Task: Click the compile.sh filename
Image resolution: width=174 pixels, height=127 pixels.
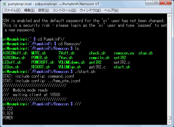Action: pyautogui.click(x=99, y=58)
